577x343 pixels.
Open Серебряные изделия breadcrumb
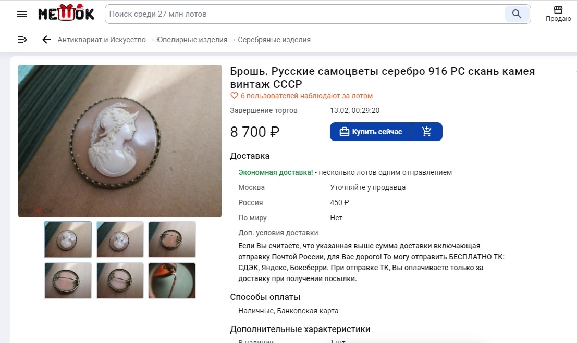coord(274,40)
